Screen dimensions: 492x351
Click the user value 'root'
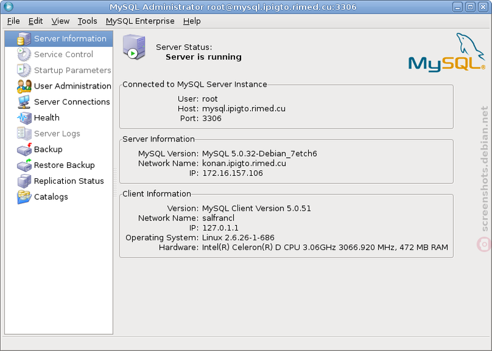tap(210, 99)
